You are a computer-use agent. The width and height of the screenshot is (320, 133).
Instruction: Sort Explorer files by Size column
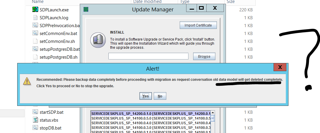pyautogui.click(x=231, y=2)
